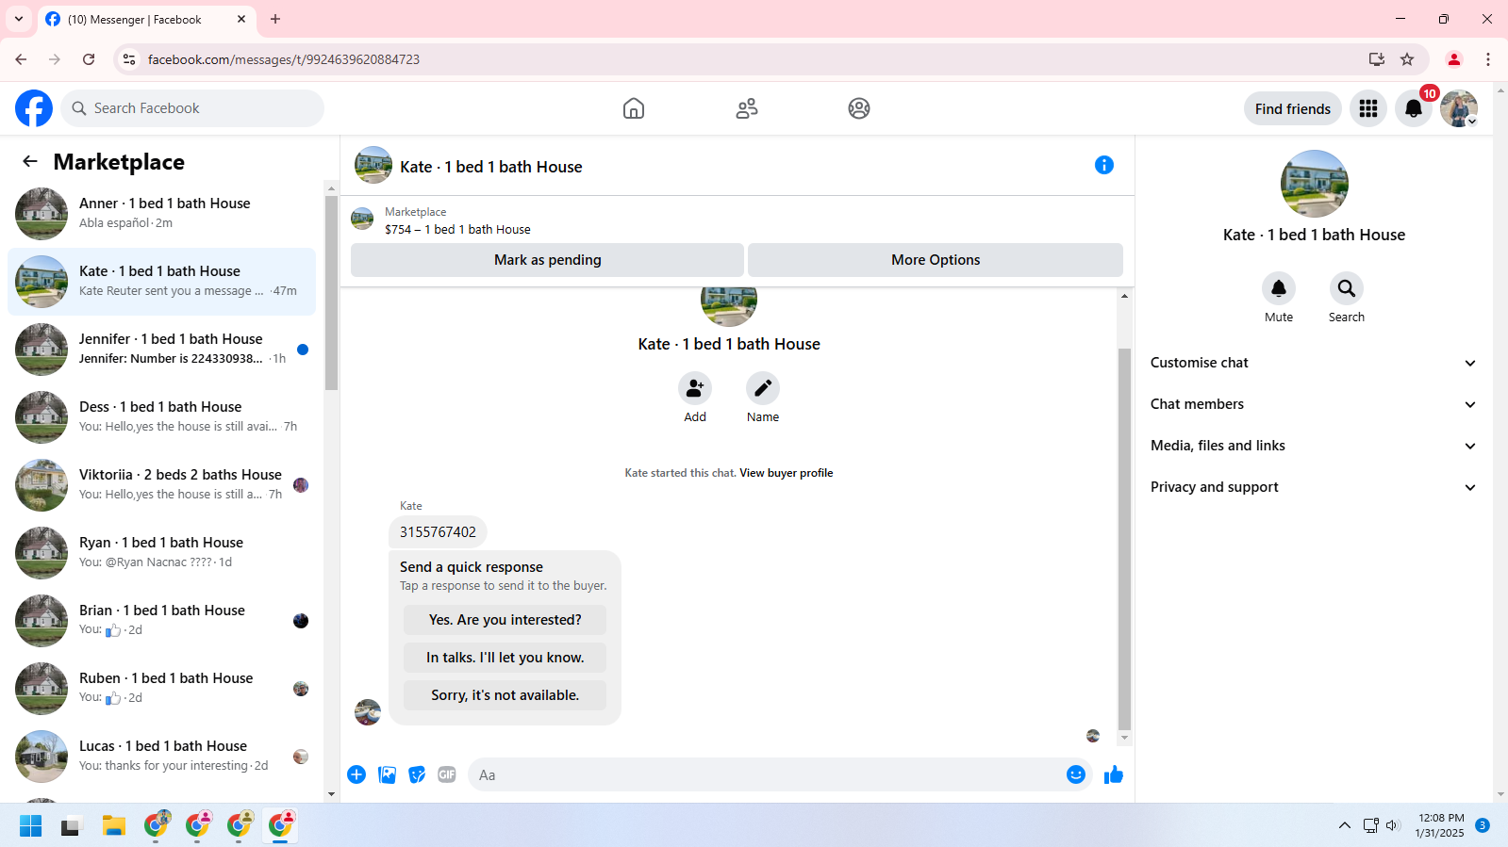Open a new browser tab

(275, 19)
